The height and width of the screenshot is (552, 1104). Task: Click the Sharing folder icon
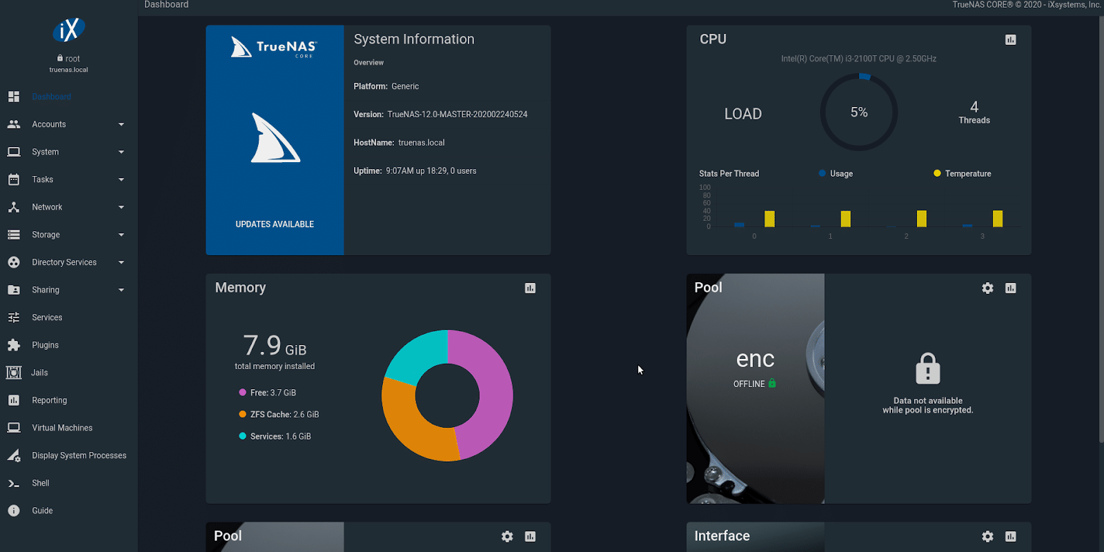14,290
